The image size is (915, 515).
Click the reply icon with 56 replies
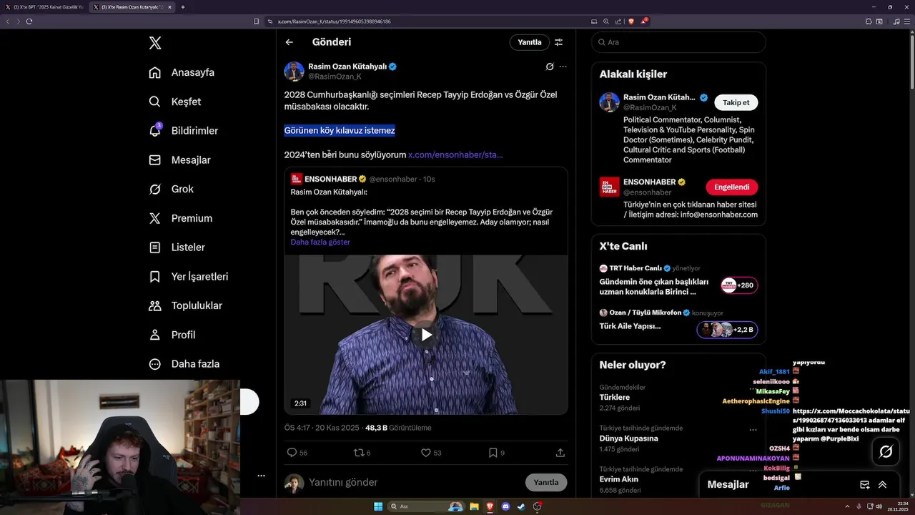coord(292,453)
